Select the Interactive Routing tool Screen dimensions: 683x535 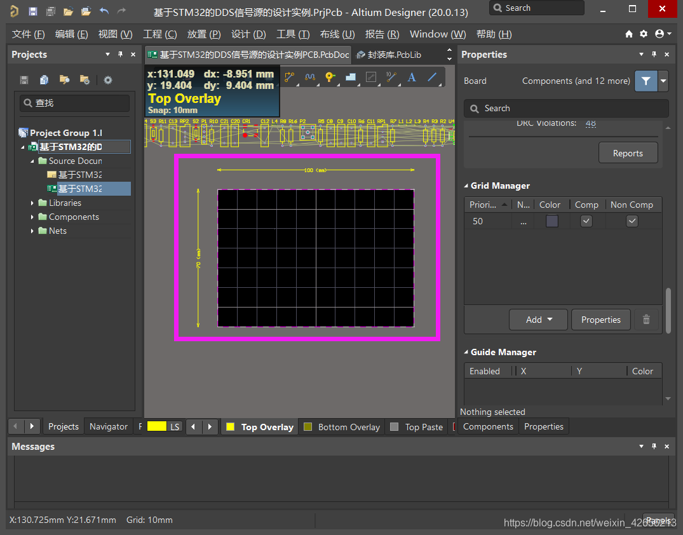289,78
